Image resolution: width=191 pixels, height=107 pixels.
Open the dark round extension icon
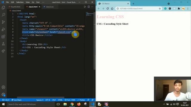[x=170, y=9]
